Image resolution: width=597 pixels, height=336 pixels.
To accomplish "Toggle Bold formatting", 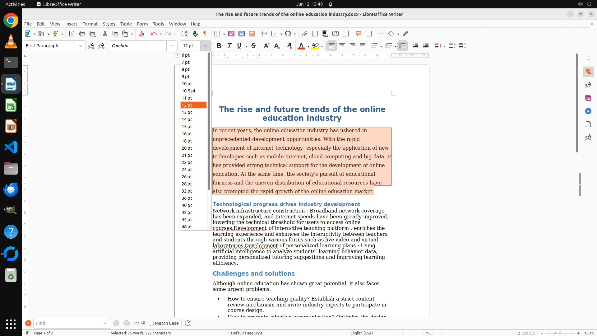I will (x=219, y=46).
